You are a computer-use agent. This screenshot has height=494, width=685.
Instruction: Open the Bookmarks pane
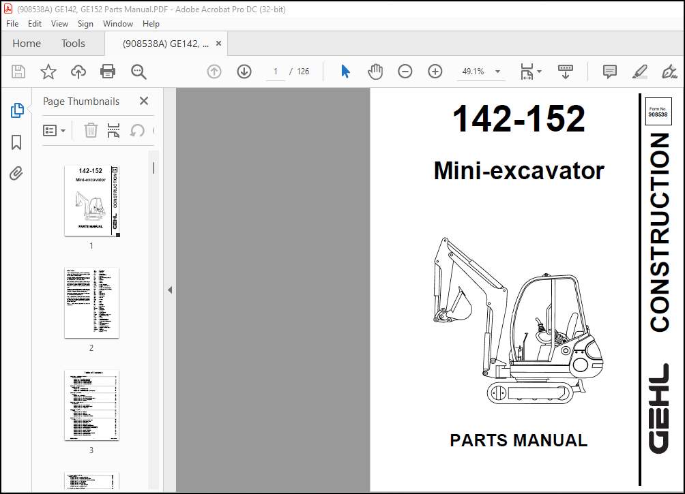click(x=16, y=142)
